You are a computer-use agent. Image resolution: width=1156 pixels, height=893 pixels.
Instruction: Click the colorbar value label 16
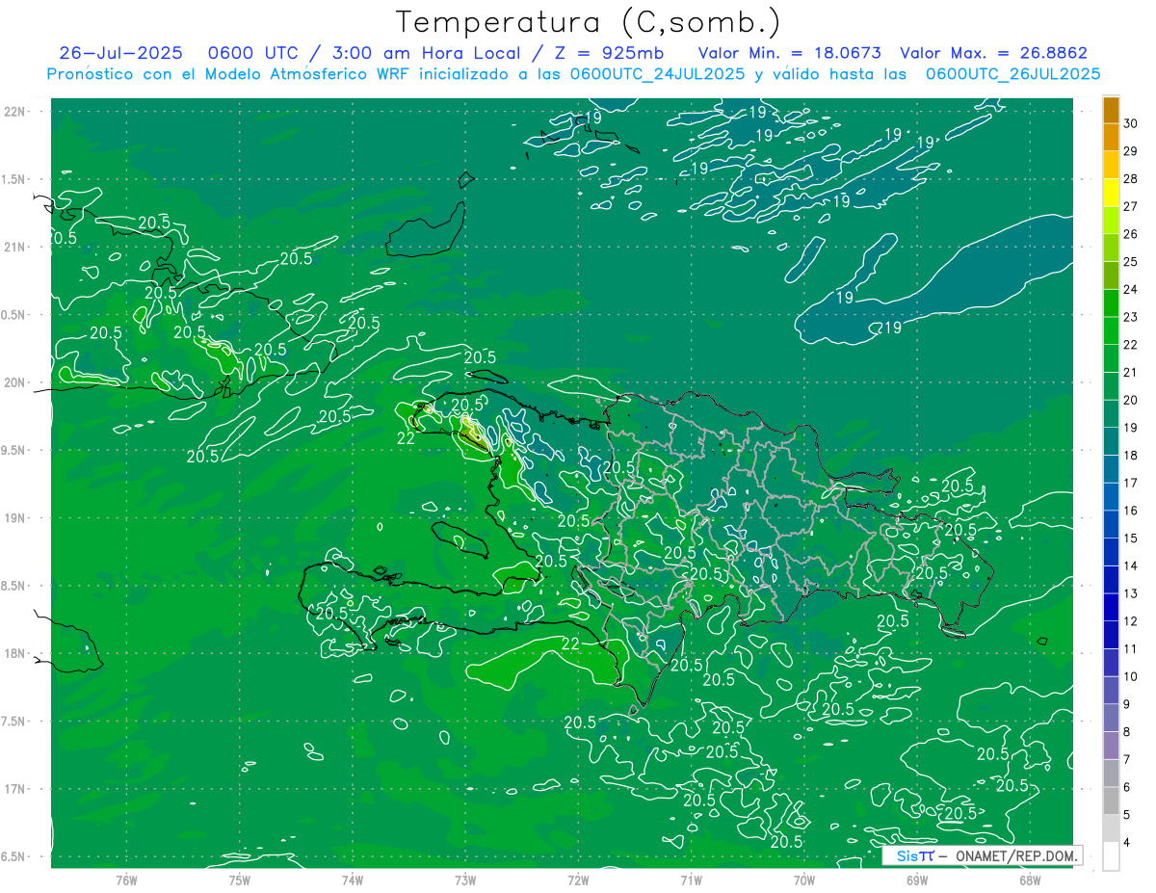(x=1131, y=511)
